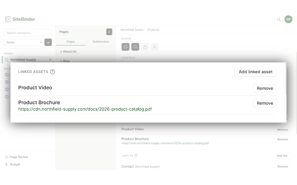Click the SiteBinder notebook logo icon
Screen dimensions: 297x185
point(8,19)
